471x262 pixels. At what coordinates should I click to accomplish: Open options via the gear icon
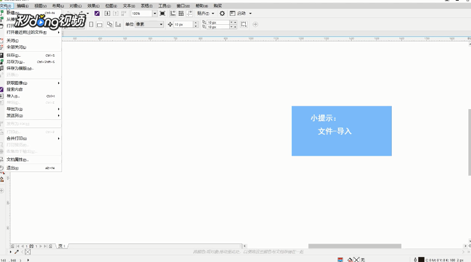click(x=222, y=13)
